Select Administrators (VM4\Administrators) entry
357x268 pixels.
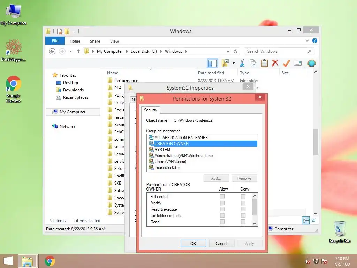(202, 155)
